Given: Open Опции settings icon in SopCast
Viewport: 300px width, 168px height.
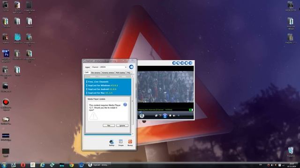Looking at the screenshot, I should (121, 142).
